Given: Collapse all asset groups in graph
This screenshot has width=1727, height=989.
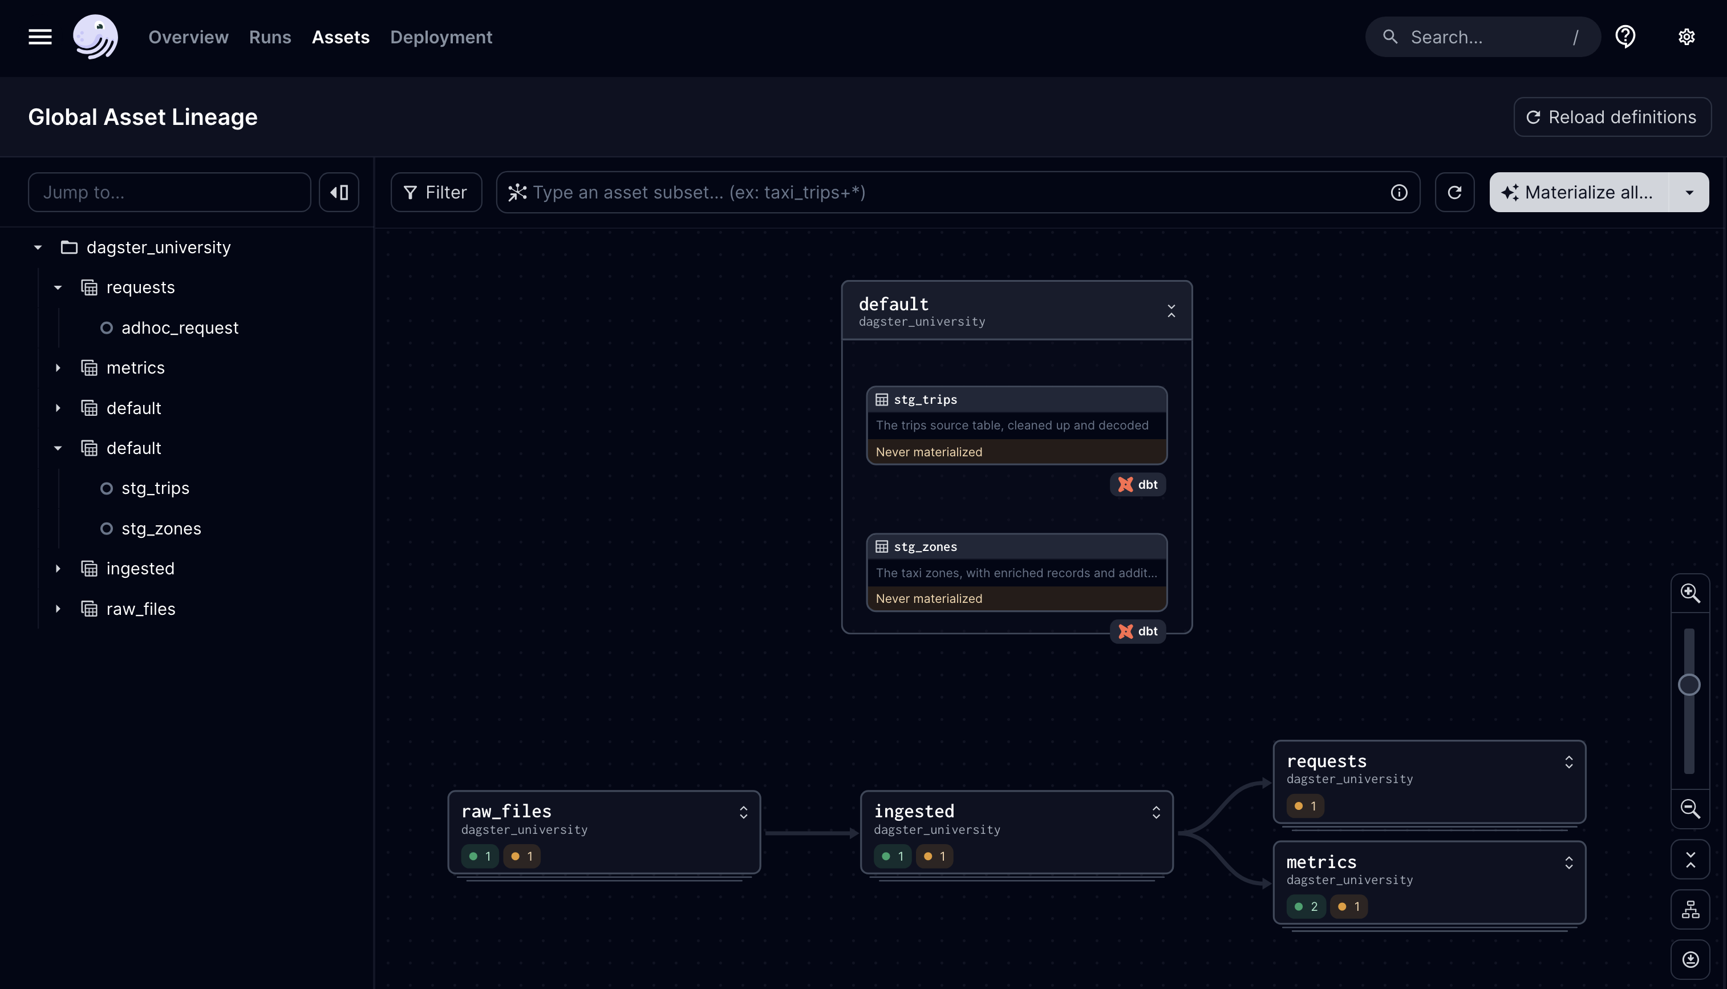Looking at the screenshot, I should coord(1690,860).
